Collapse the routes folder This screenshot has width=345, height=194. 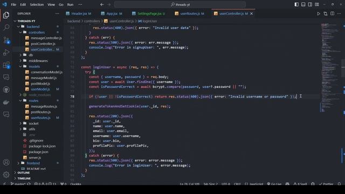pos(33,101)
